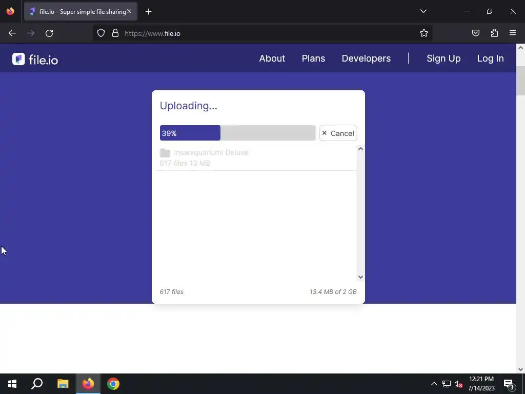The height and width of the screenshot is (394, 525).
Task: Click the network status tray icon
Action: (447, 384)
